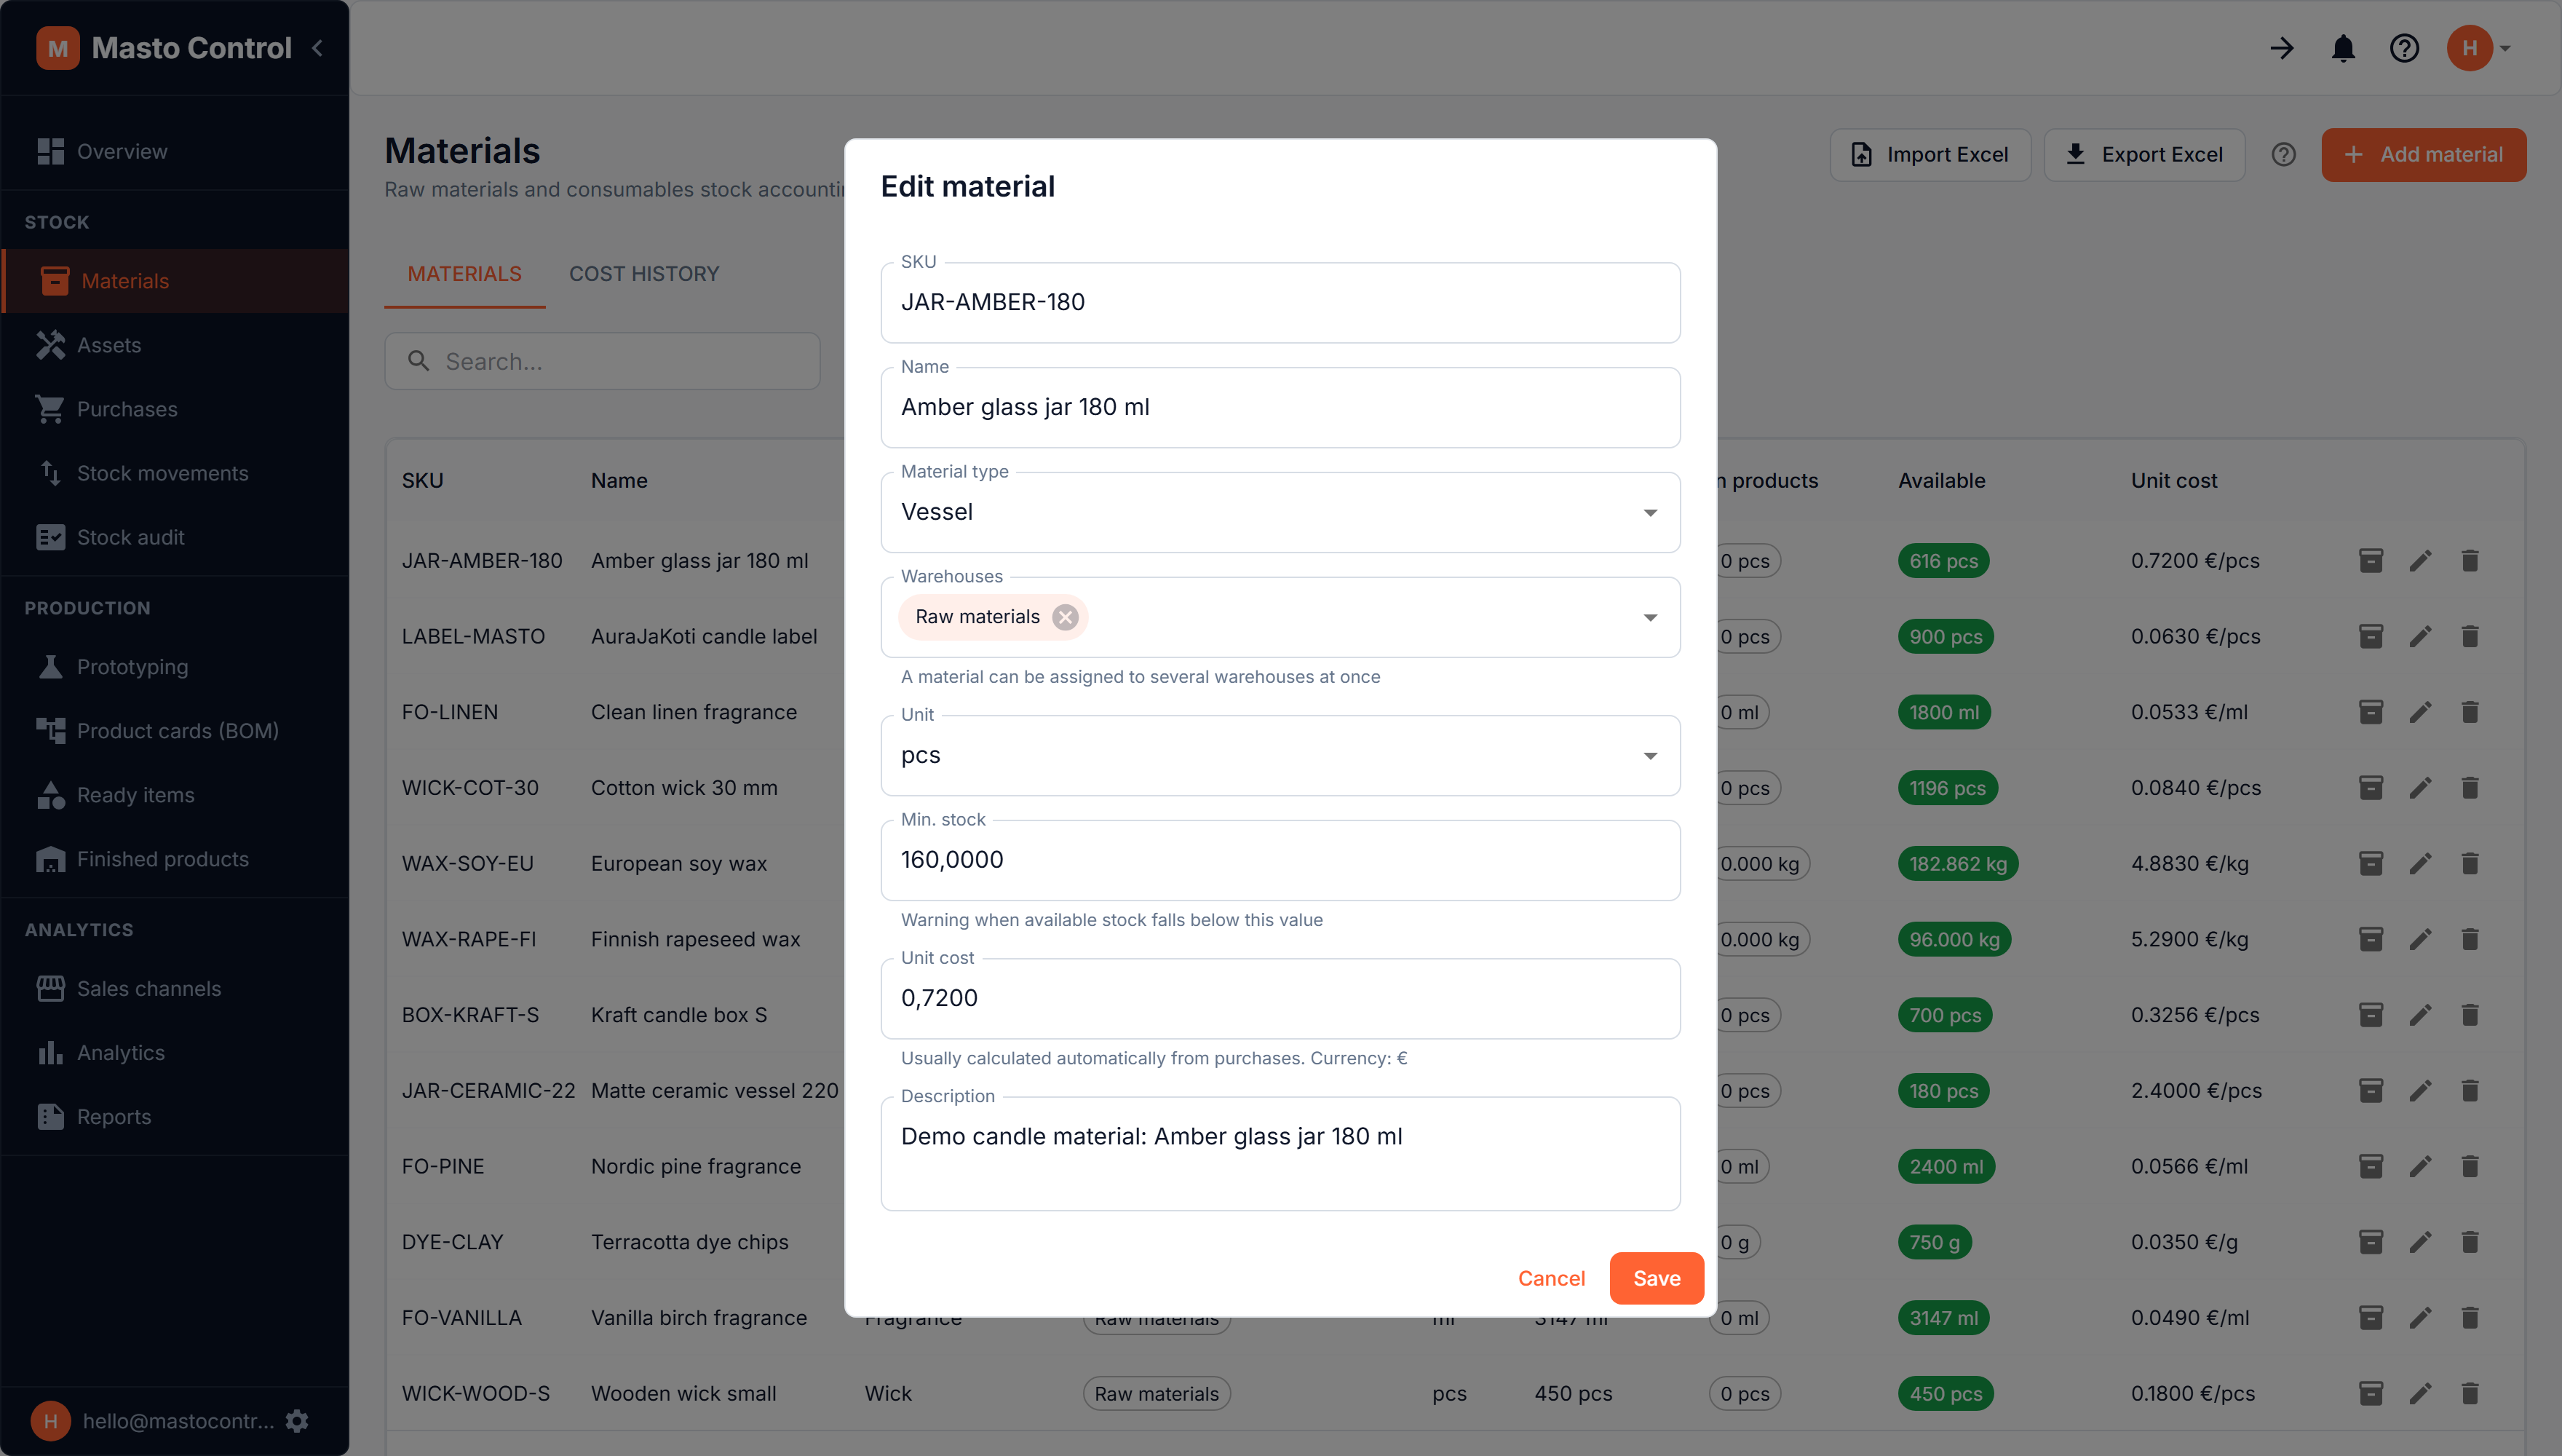
Task: Click the forward arrow icon in top bar
Action: coord(2281,48)
